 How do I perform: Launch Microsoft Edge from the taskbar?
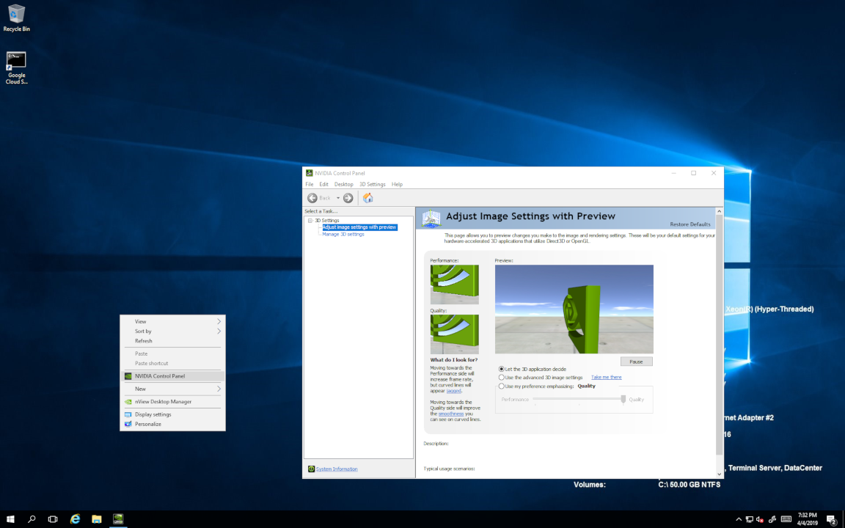pyautogui.click(x=74, y=519)
